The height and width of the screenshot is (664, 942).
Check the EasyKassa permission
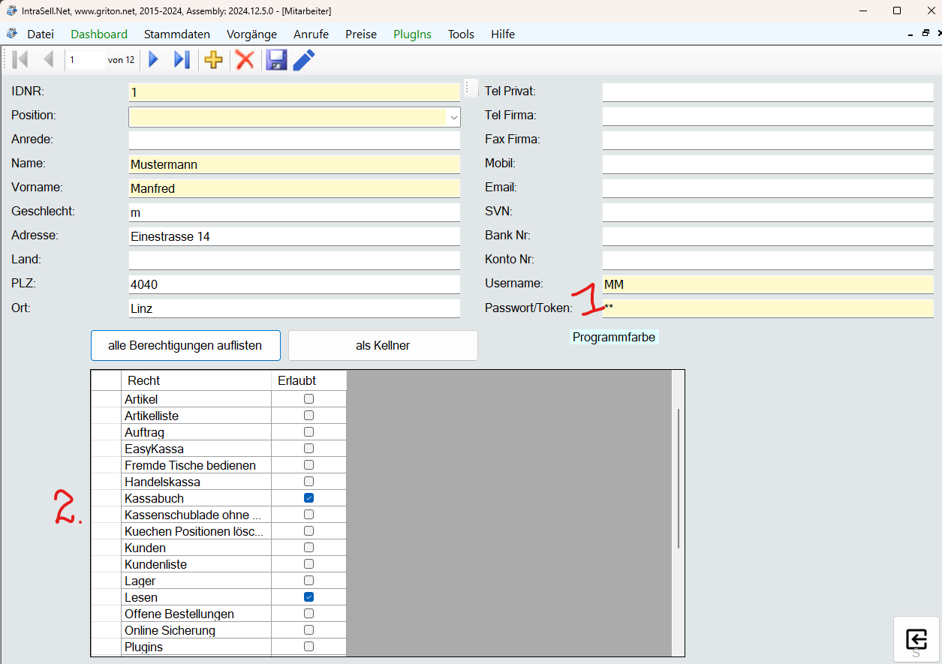(x=308, y=449)
